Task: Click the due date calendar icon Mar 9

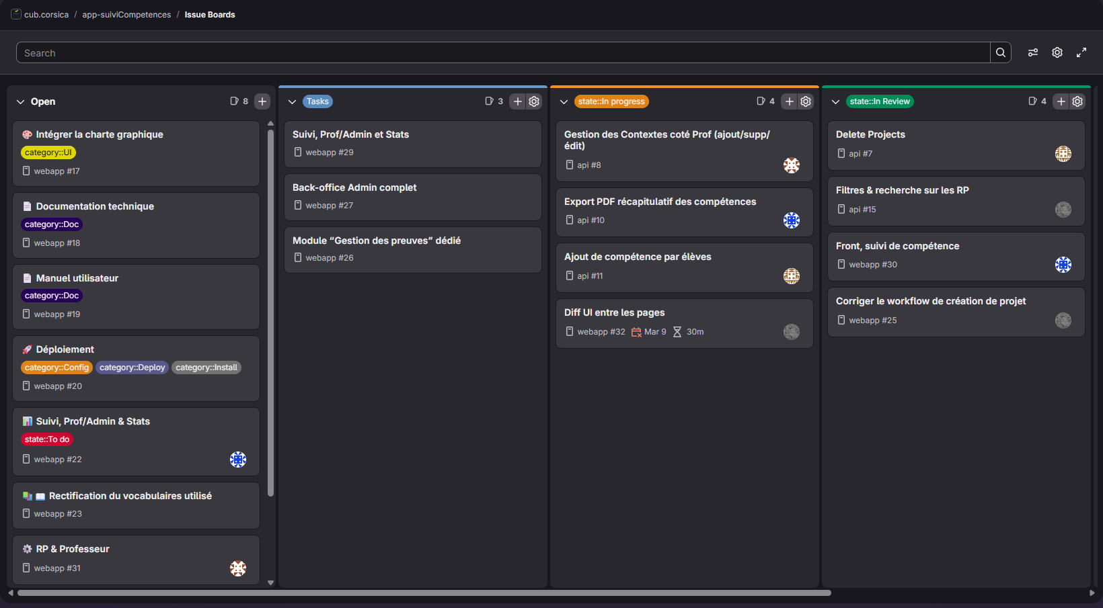Action: (636, 332)
